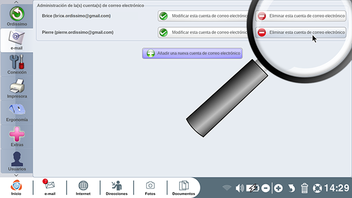
Task: Modify the Brice email account
Action: tap(203, 16)
